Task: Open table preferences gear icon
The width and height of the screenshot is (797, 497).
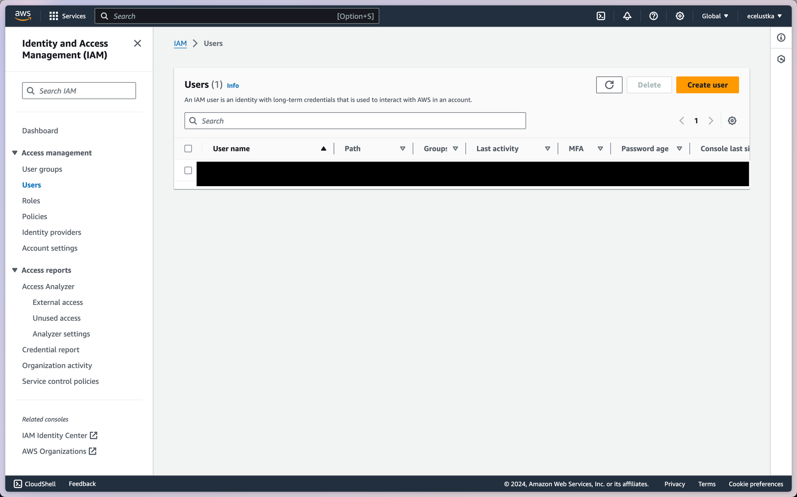Action: click(732, 121)
